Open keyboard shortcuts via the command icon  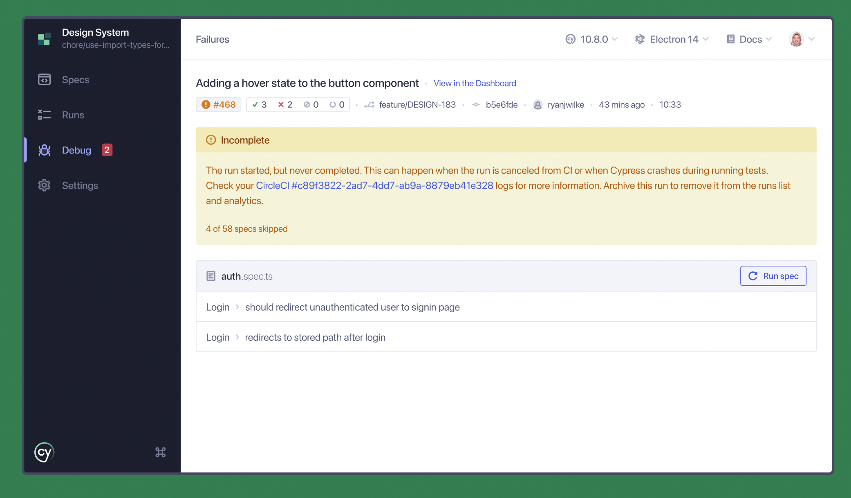coord(160,452)
